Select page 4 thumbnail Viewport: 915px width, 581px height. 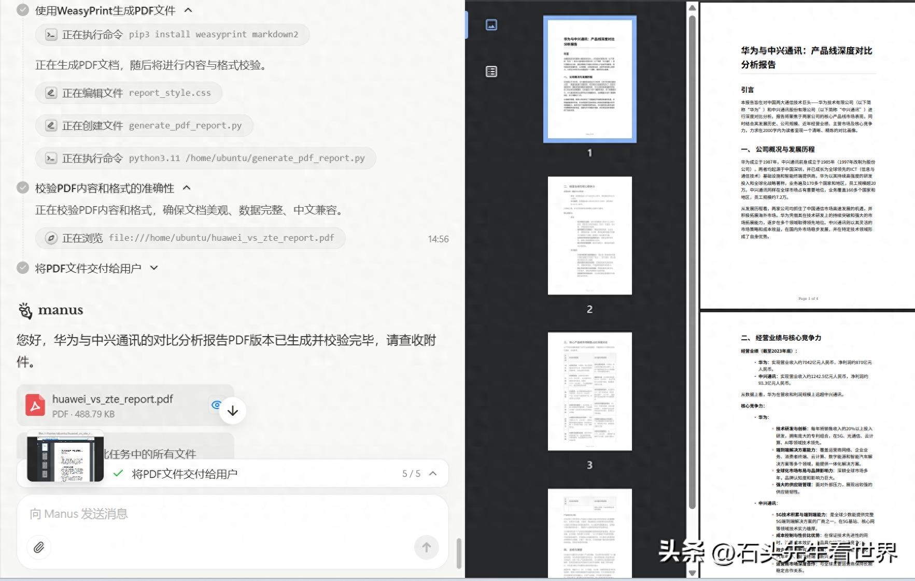[589, 533]
